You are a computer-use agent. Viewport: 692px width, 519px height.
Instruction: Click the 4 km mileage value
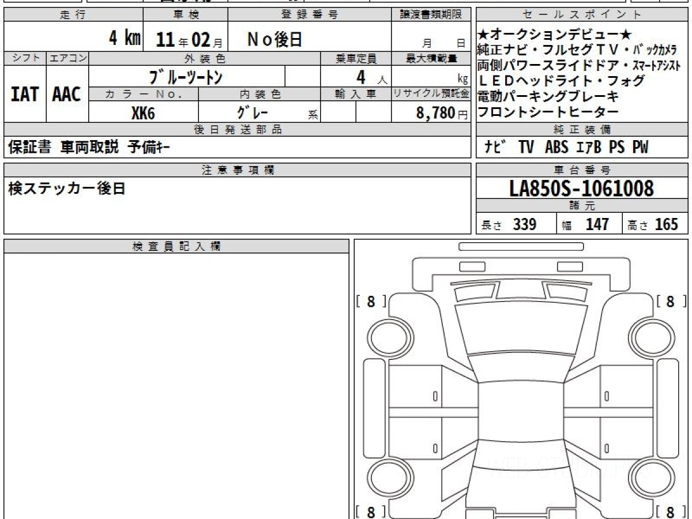(125, 39)
